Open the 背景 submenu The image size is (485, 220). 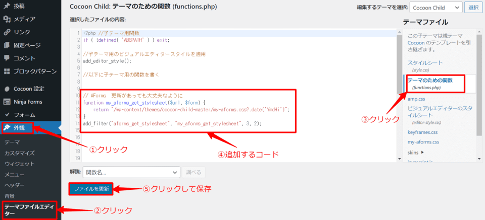(x=10, y=196)
